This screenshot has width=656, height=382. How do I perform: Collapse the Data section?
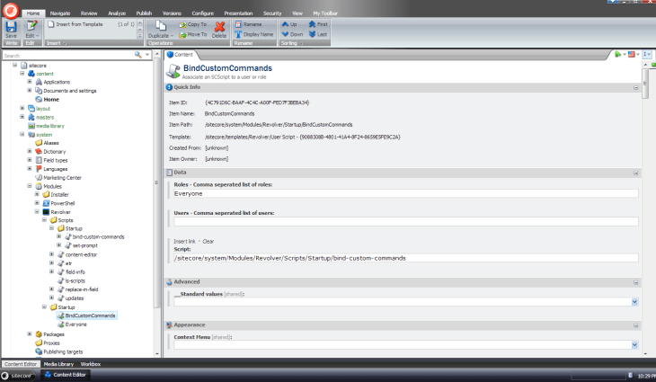(635, 173)
